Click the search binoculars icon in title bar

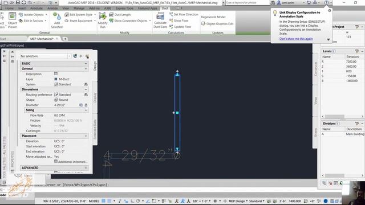(273, 2)
